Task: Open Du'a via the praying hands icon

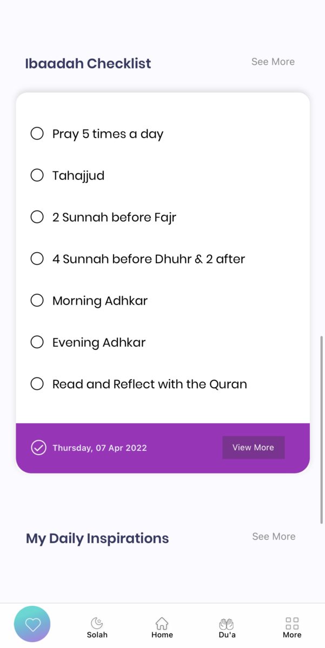Action: [227, 624]
